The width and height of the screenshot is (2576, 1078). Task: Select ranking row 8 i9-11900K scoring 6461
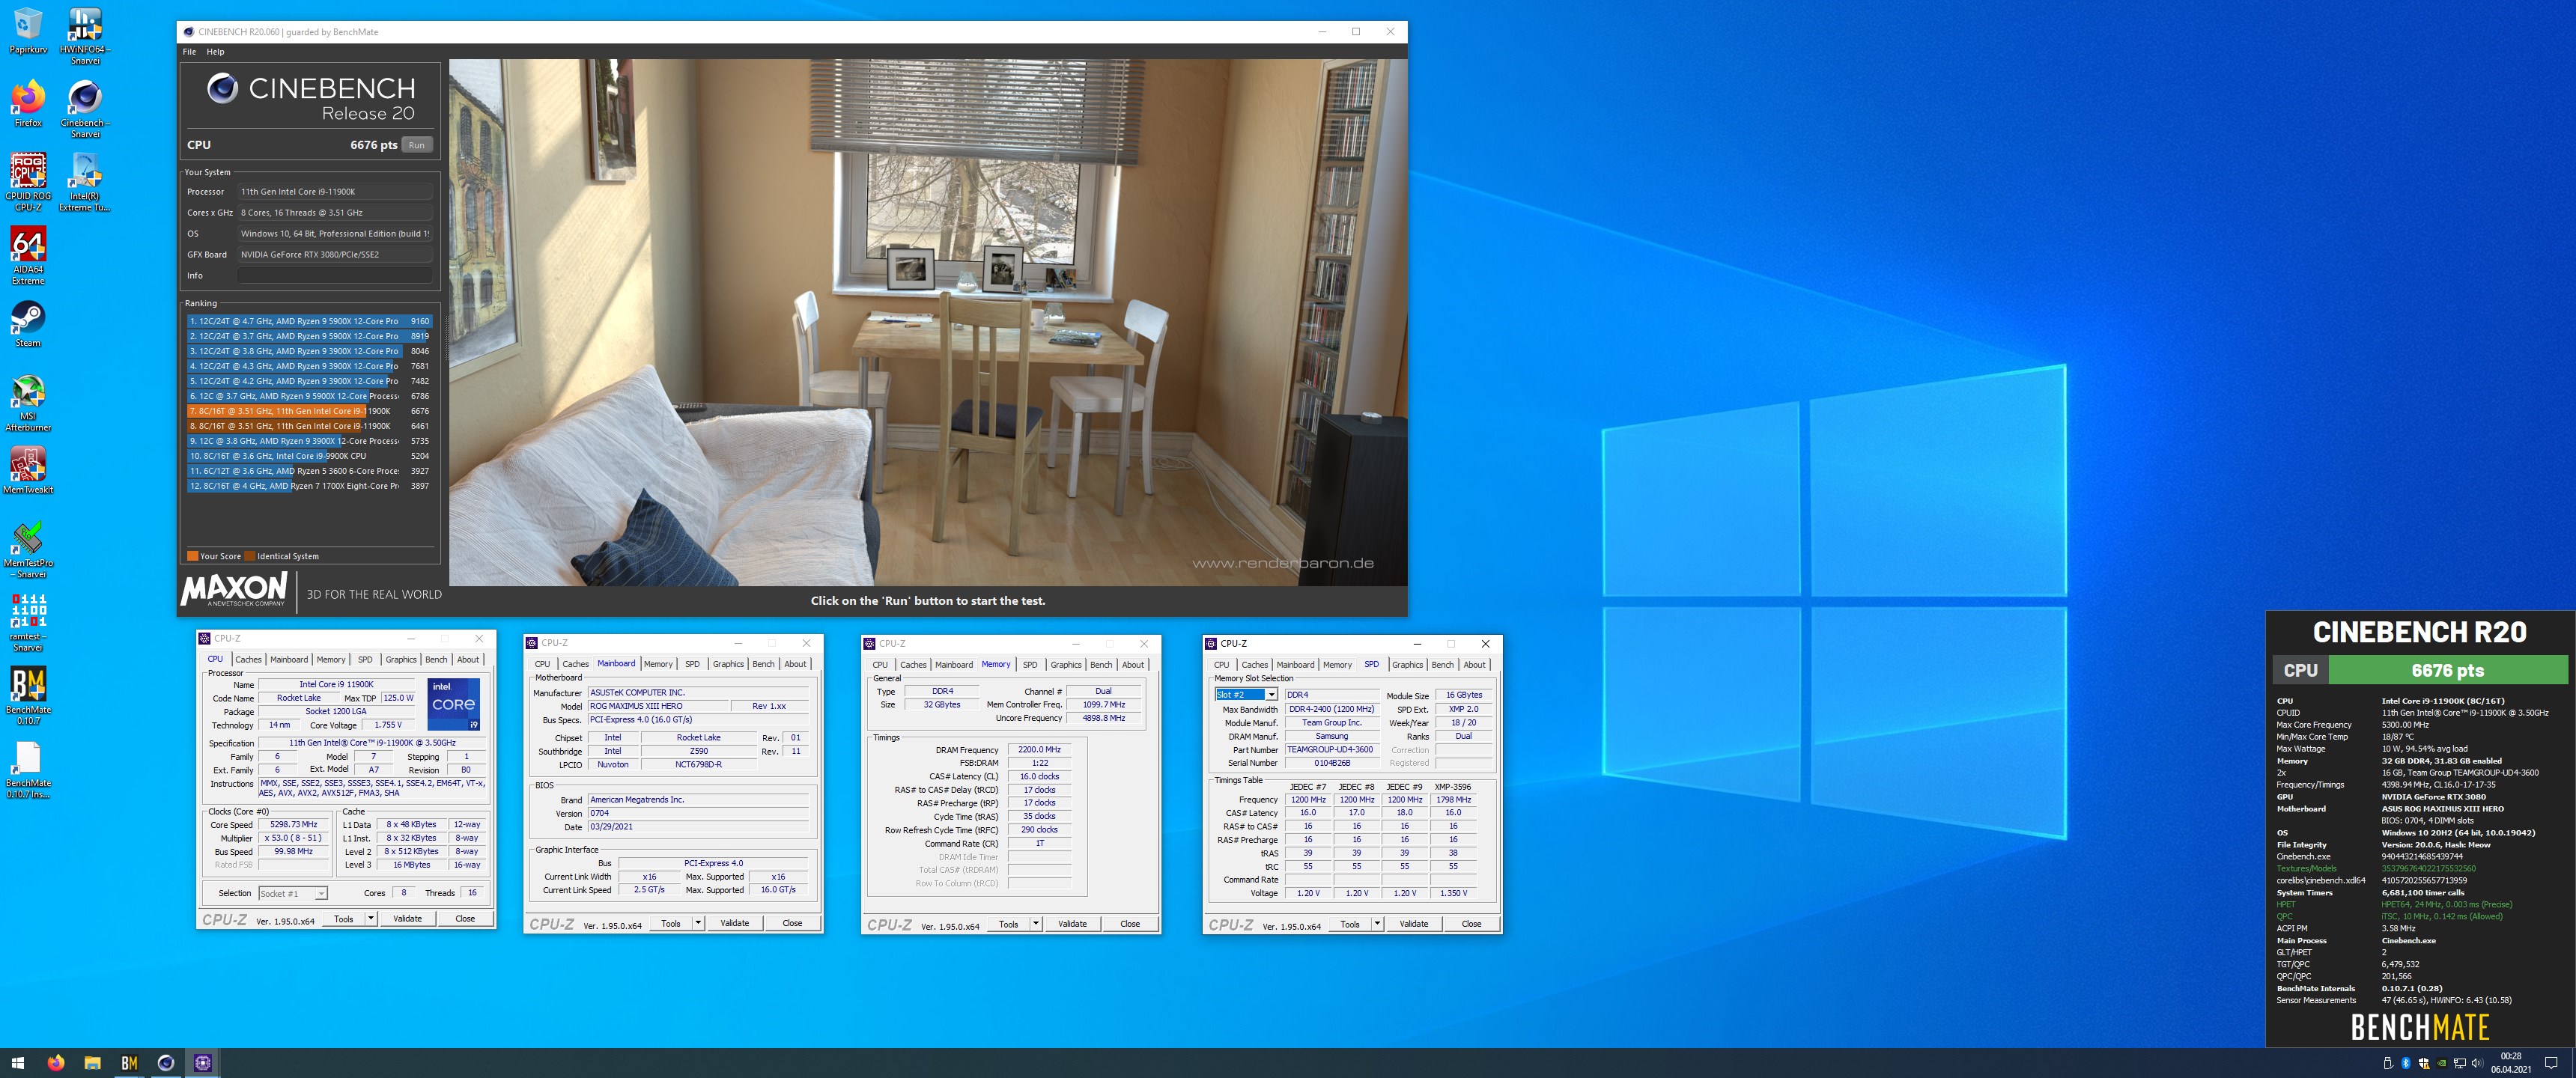[310, 426]
